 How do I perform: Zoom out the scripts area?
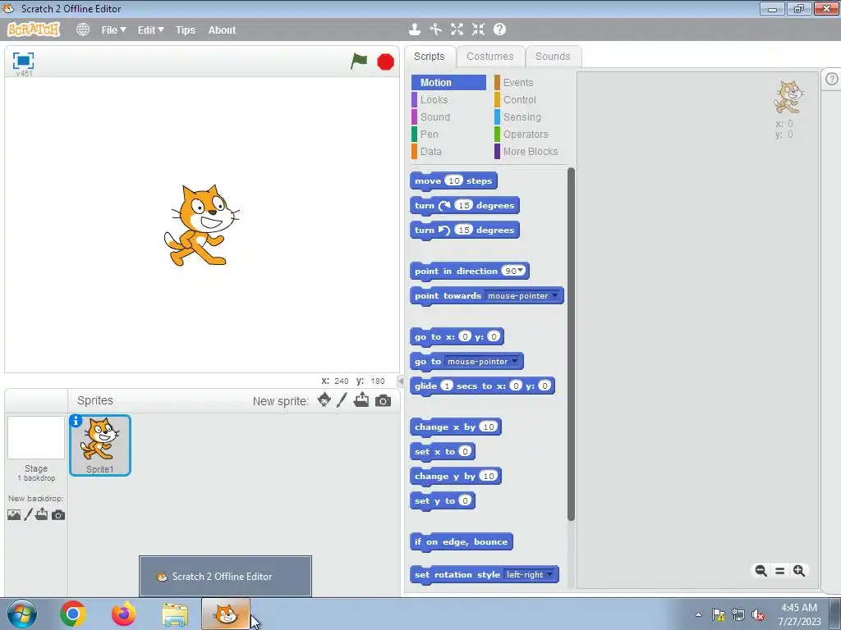[761, 571]
